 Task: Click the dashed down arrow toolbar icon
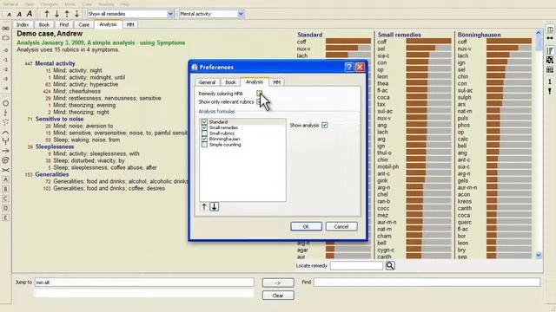(76, 14)
